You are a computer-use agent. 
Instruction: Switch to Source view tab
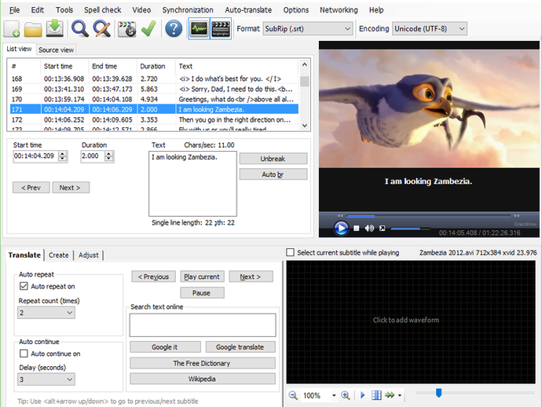click(56, 49)
